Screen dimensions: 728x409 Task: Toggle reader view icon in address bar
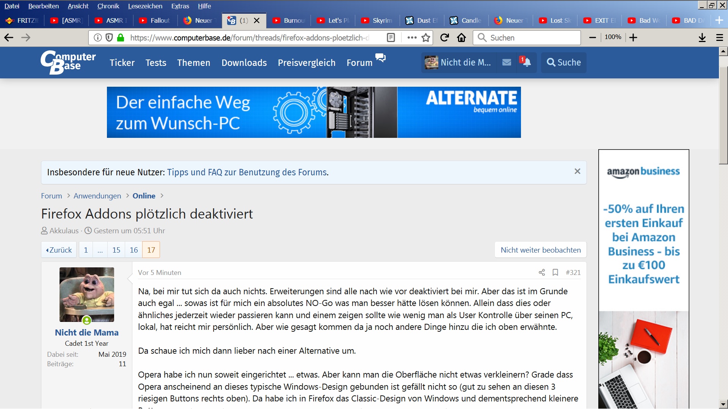point(391,37)
